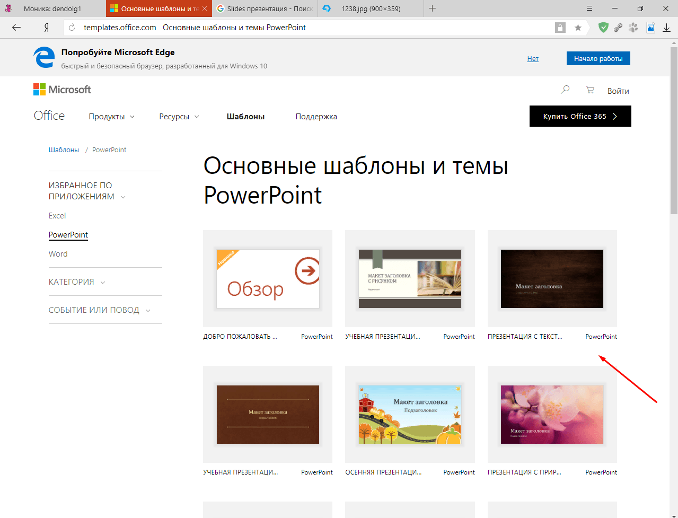Open the dark wood template thumbnail
This screenshot has height=518, width=678.
pos(552,279)
